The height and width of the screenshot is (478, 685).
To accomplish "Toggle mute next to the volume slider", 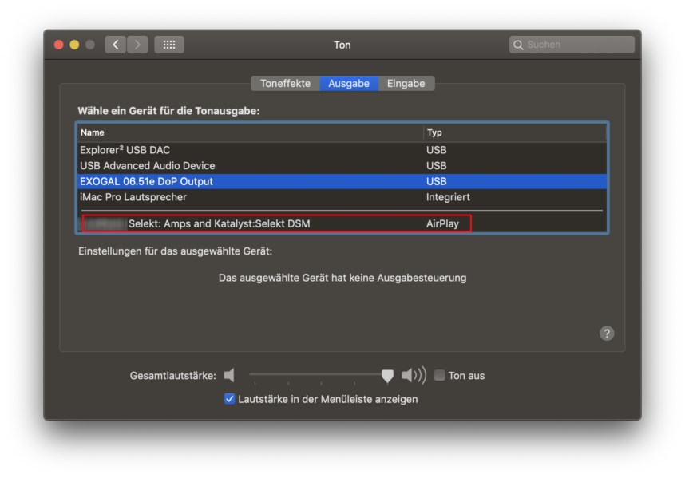I will click(x=439, y=375).
